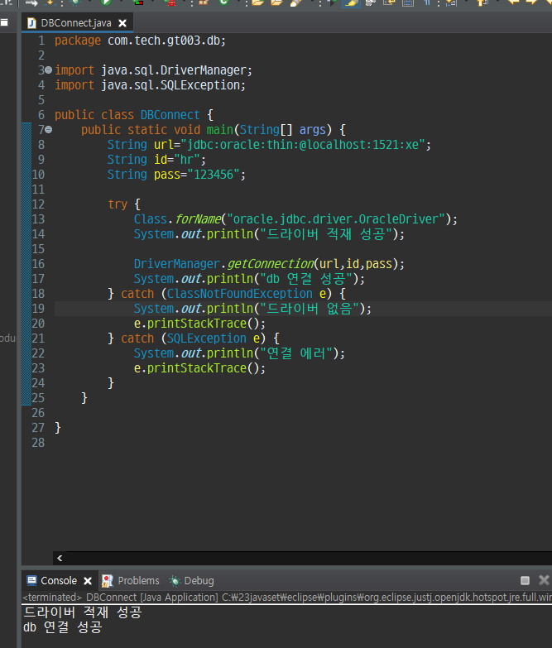552x648 pixels.
Task: Click the try keyword on line 12
Action: [x=118, y=204]
